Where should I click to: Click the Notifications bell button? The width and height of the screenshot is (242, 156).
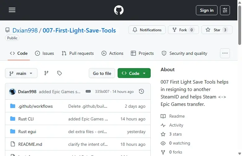[147, 30]
